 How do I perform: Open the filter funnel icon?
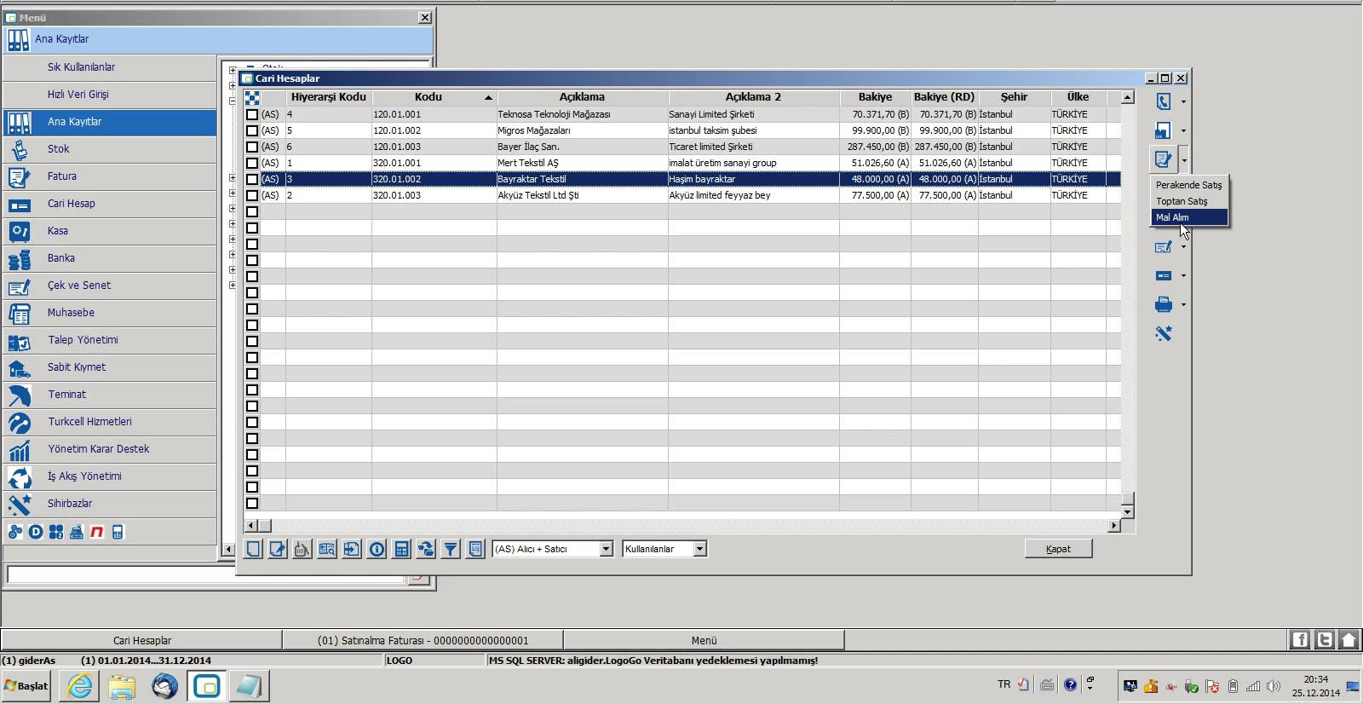pos(451,550)
